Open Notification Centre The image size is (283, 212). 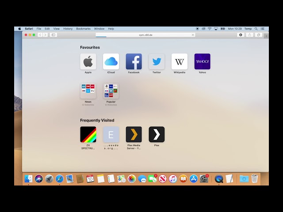pyautogui.click(x=263, y=29)
